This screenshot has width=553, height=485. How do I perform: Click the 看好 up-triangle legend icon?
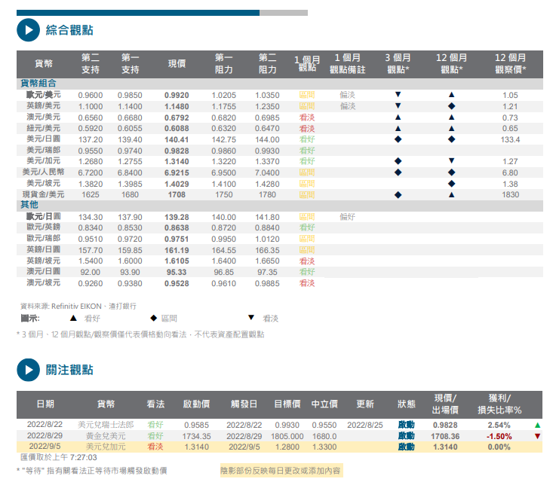coord(73,319)
